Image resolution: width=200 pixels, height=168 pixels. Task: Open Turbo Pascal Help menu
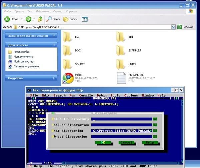point(161,95)
